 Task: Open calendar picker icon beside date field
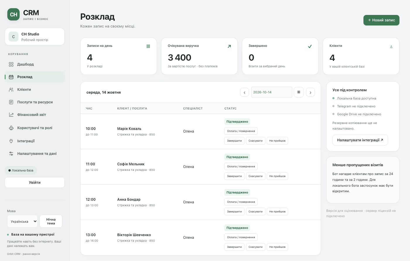click(x=299, y=92)
